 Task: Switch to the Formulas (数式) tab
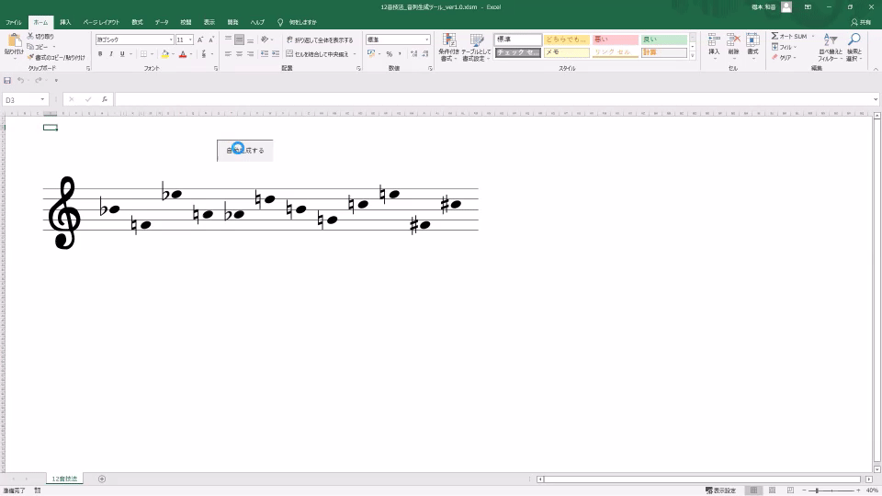pos(137,21)
